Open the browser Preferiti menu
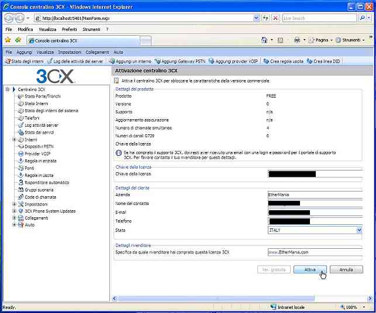This screenshot has width=376, height=313. coord(70,29)
